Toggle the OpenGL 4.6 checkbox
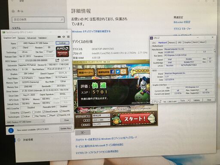This screenshot has width=220, height=165. (58, 115)
